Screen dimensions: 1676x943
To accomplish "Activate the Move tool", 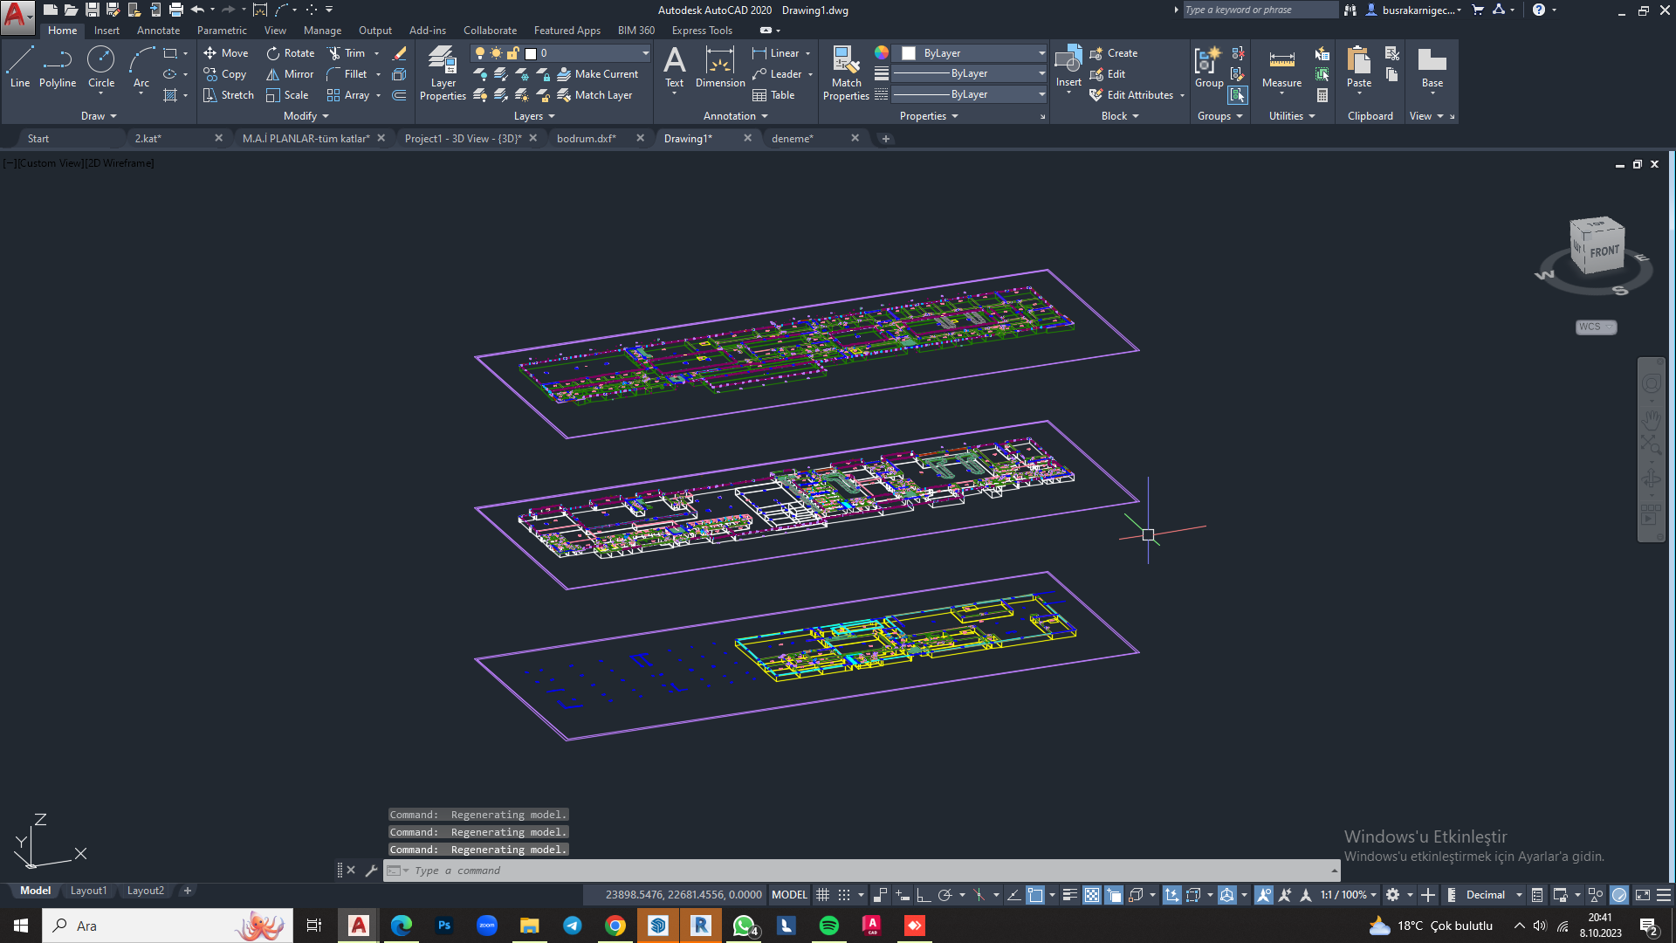I will point(225,53).
